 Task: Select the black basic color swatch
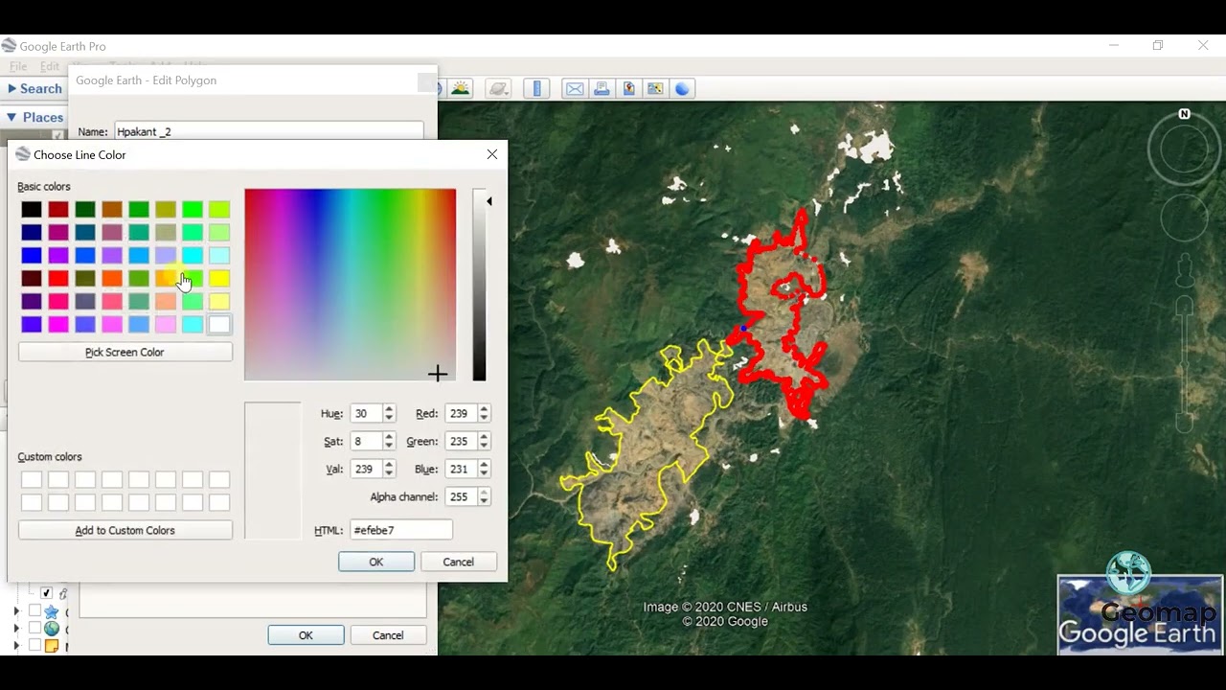[x=32, y=209]
